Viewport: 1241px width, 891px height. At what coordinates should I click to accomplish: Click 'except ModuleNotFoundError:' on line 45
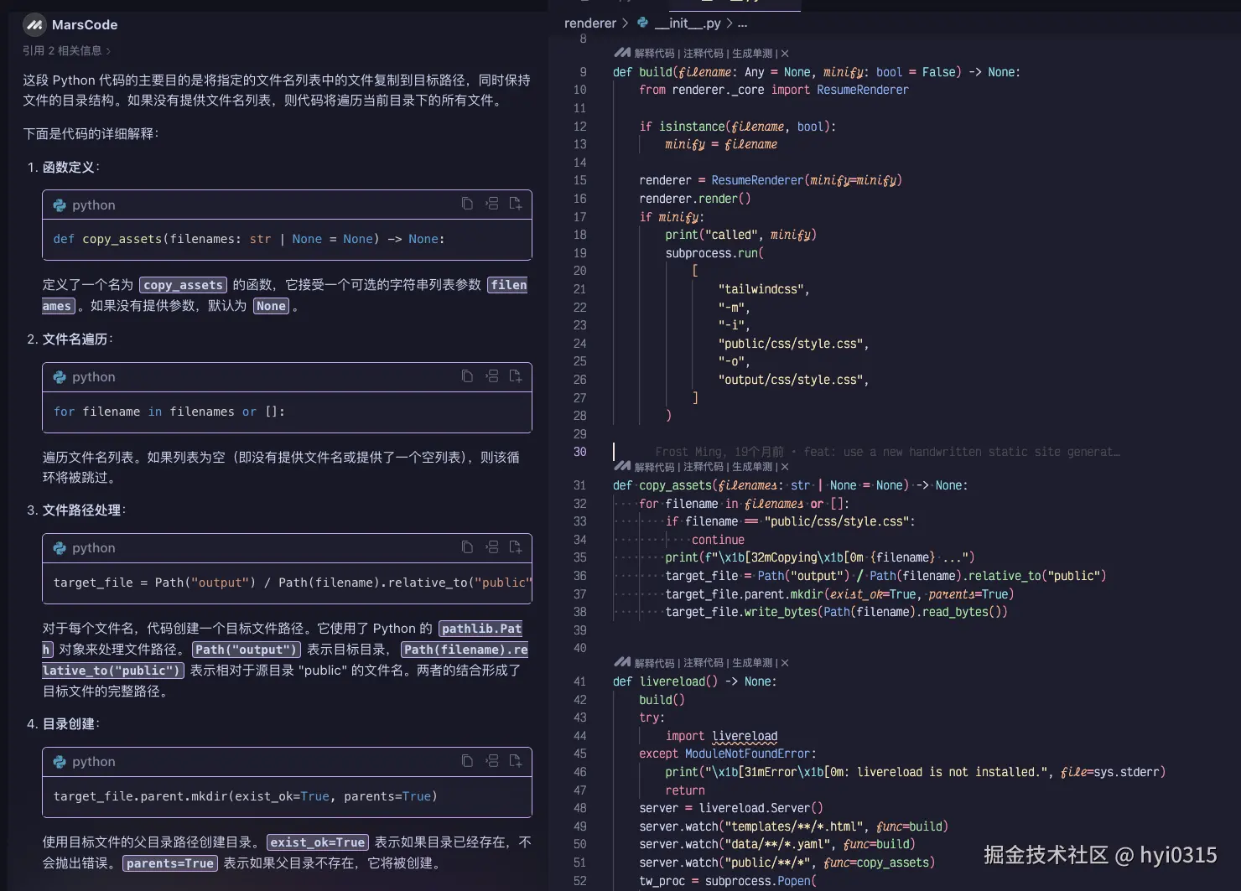tap(728, 754)
